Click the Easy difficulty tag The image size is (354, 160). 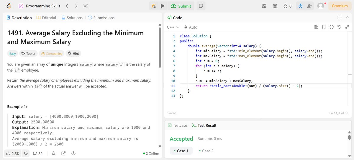[13, 54]
